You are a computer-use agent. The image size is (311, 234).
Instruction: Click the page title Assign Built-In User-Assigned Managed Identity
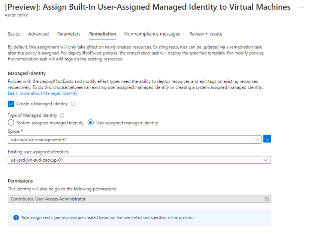point(148,7)
